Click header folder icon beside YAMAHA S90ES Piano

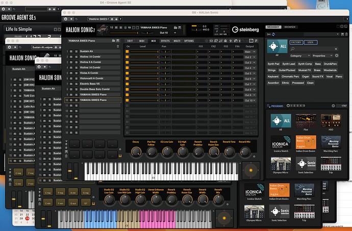pyautogui.click(x=175, y=28)
